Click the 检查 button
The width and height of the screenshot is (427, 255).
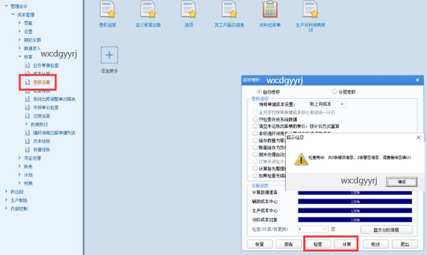click(317, 243)
